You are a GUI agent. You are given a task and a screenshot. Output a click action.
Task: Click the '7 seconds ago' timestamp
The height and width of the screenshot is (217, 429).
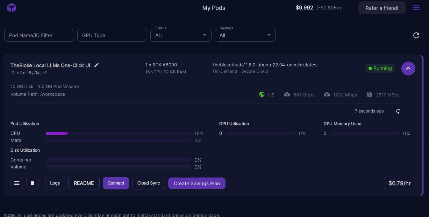[369, 111]
